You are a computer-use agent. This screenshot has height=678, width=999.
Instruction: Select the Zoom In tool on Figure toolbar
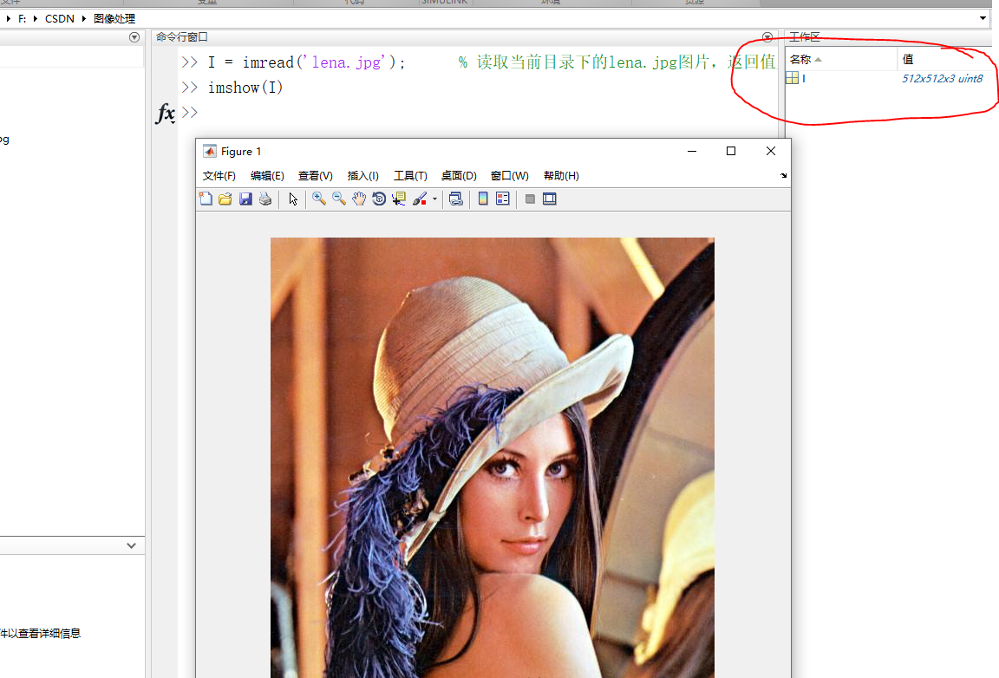click(318, 199)
